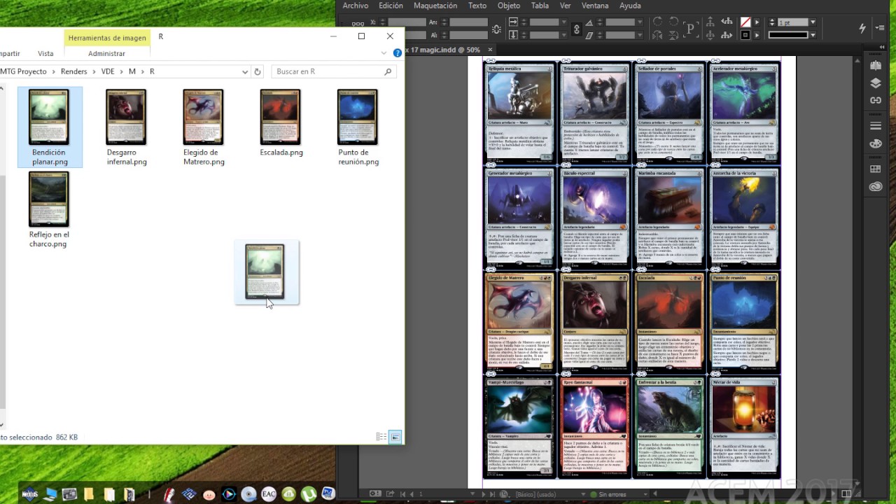This screenshot has height=504, width=896.
Task: Click the EAC icon in the dock
Action: pos(268,494)
